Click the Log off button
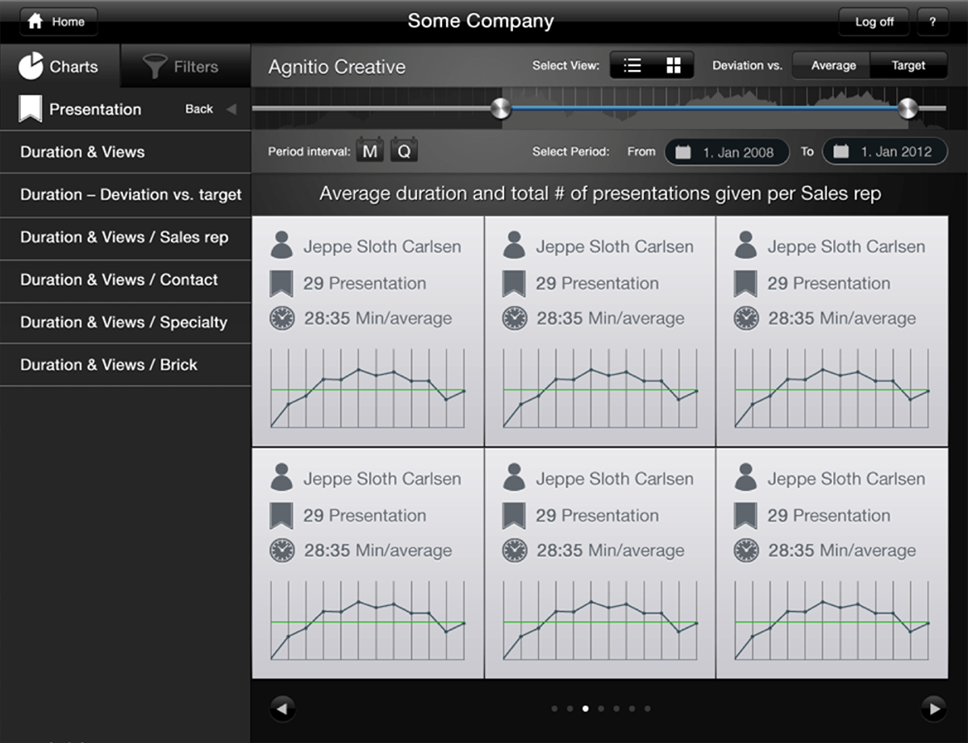The image size is (968, 743). point(874,22)
